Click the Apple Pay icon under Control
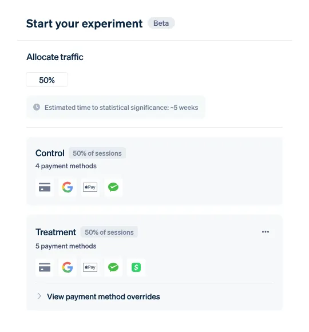Viewport: 309px width, 332px height. [x=90, y=187]
